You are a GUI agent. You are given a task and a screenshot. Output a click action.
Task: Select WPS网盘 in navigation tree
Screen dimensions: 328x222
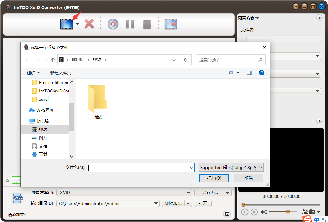[x=41, y=110]
